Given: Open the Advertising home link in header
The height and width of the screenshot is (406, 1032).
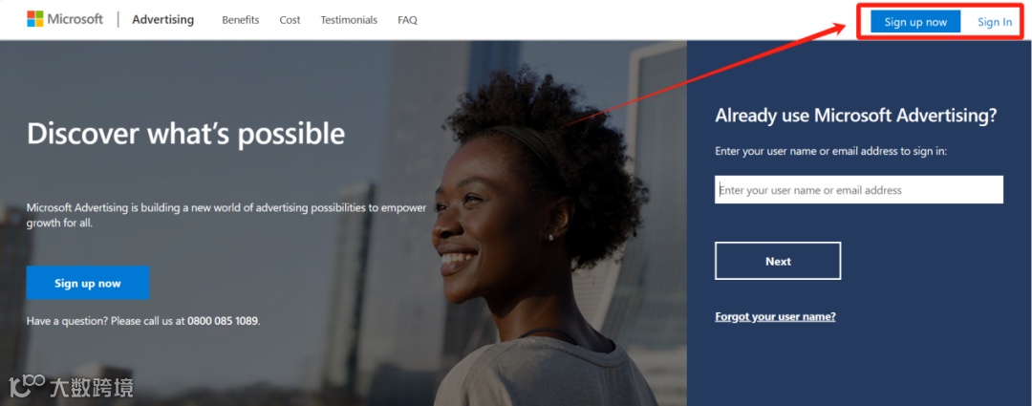Looking at the screenshot, I should (163, 20).
